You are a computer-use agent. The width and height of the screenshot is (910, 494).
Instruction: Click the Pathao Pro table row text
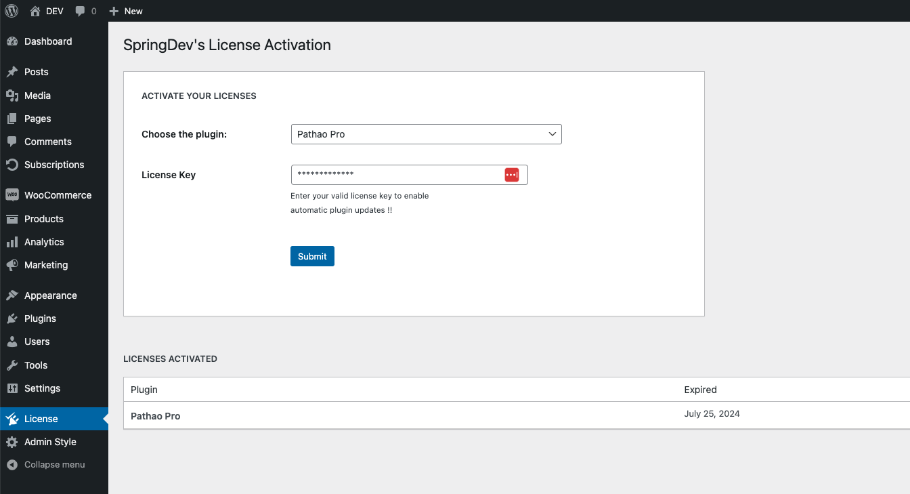click(x=156, y=416)
